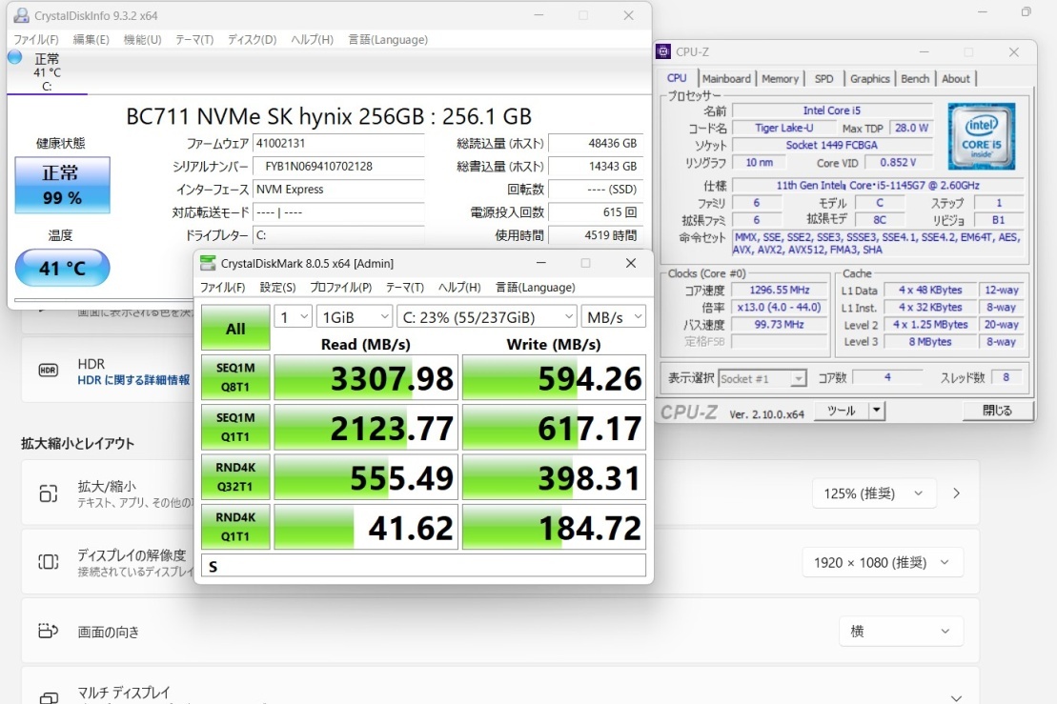The height and width of the screenshot is (704, 1057).
Task: Open the 1GiB test size dropdown
Action: (x=355, y=316)
